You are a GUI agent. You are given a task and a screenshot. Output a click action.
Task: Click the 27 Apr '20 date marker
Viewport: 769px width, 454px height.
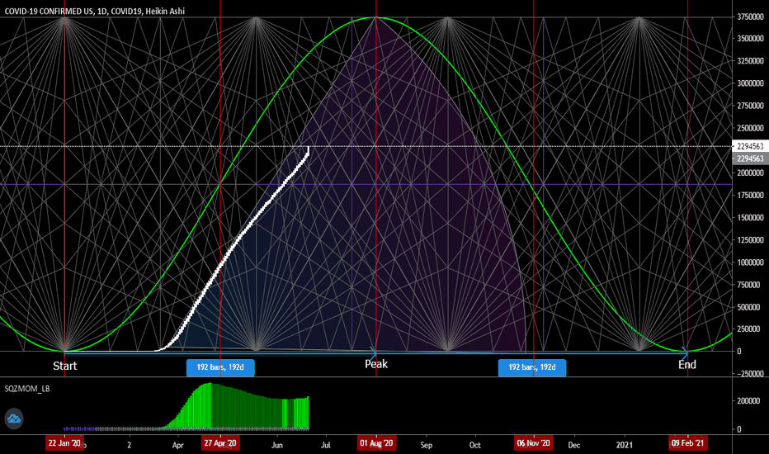[x=220, y=443]
